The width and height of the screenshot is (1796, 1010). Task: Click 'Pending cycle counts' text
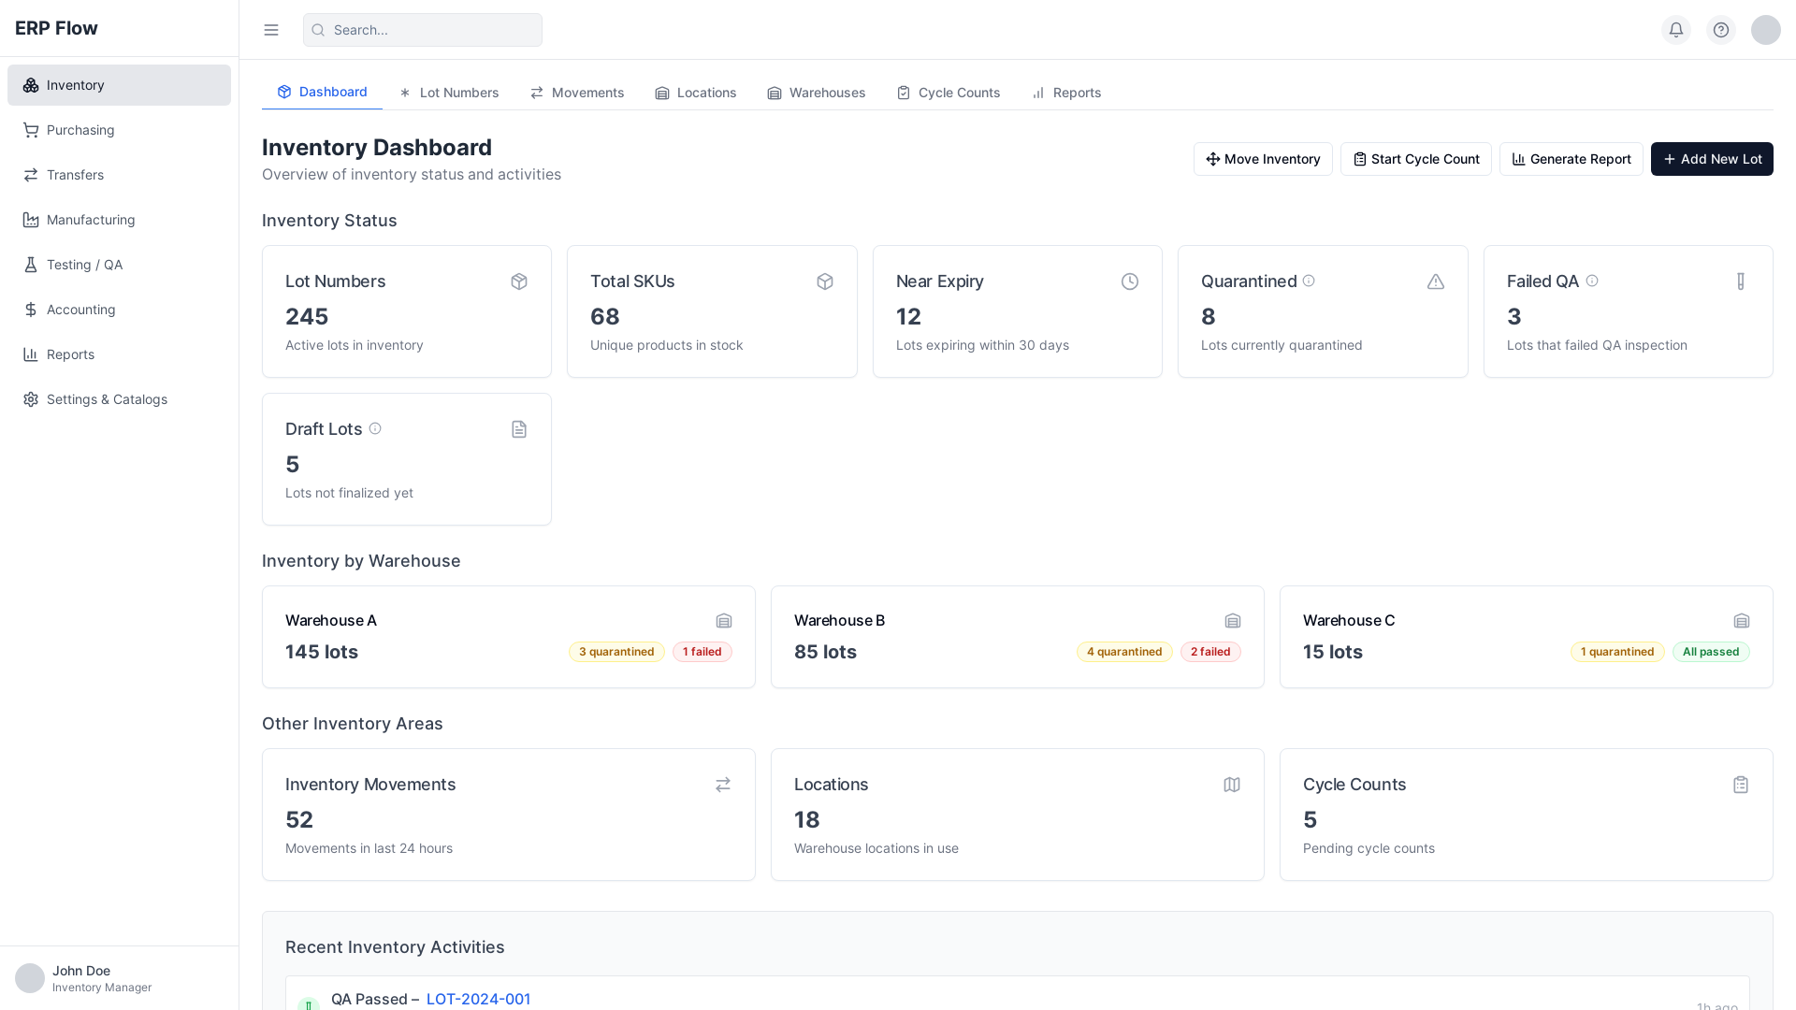(x=1369, y=848)
